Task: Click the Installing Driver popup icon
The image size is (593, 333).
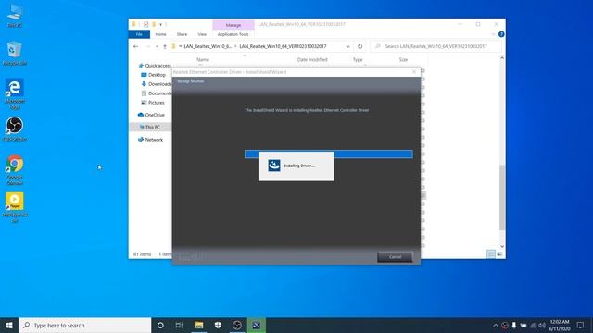Action: pyautogui.click(x=274, y=166)
